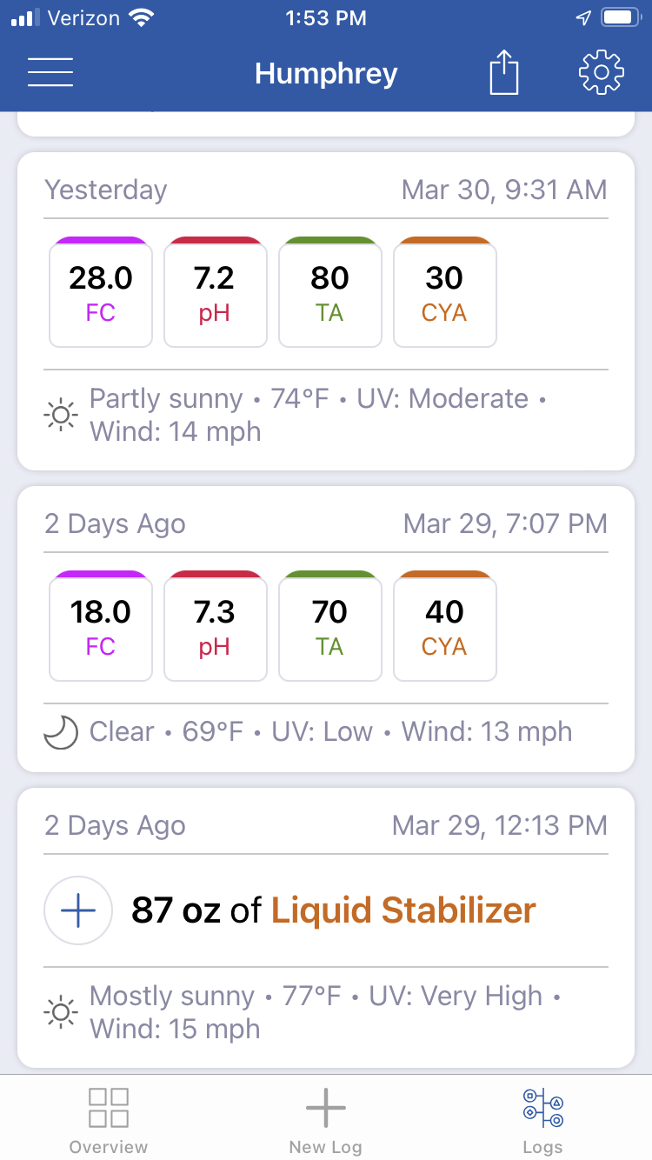Tap the sun icon beside Partly sunny
This screenshot has height=1160, width=652.
[x=61, y=416]
